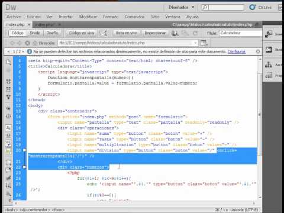
Task: Open the Edición menu
Action: coord(34,17)
